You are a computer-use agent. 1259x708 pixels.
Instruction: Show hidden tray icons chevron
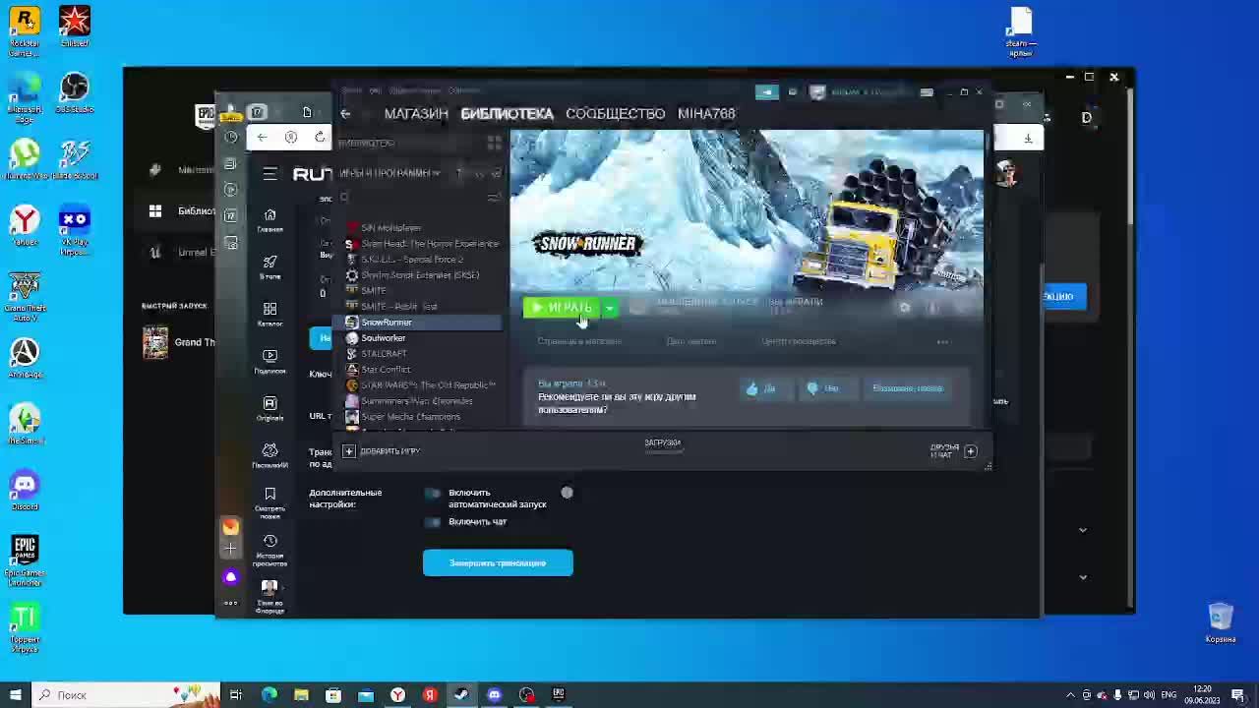coord(1071,695)
